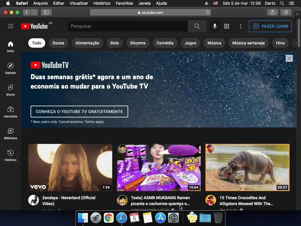The width and height of the screenshot is (301, 226).
Task: Reload the page with refresh icon
Action: (x=208, y=12)
